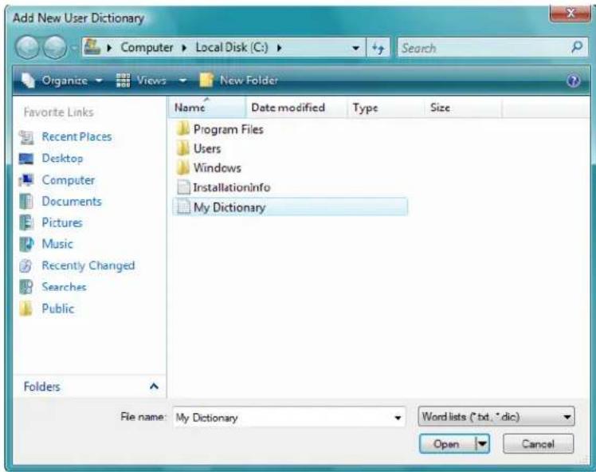Screen dimensions: 596x472
Task: Open the Word lists file type dropdown
Action: (x=496, y=417)
